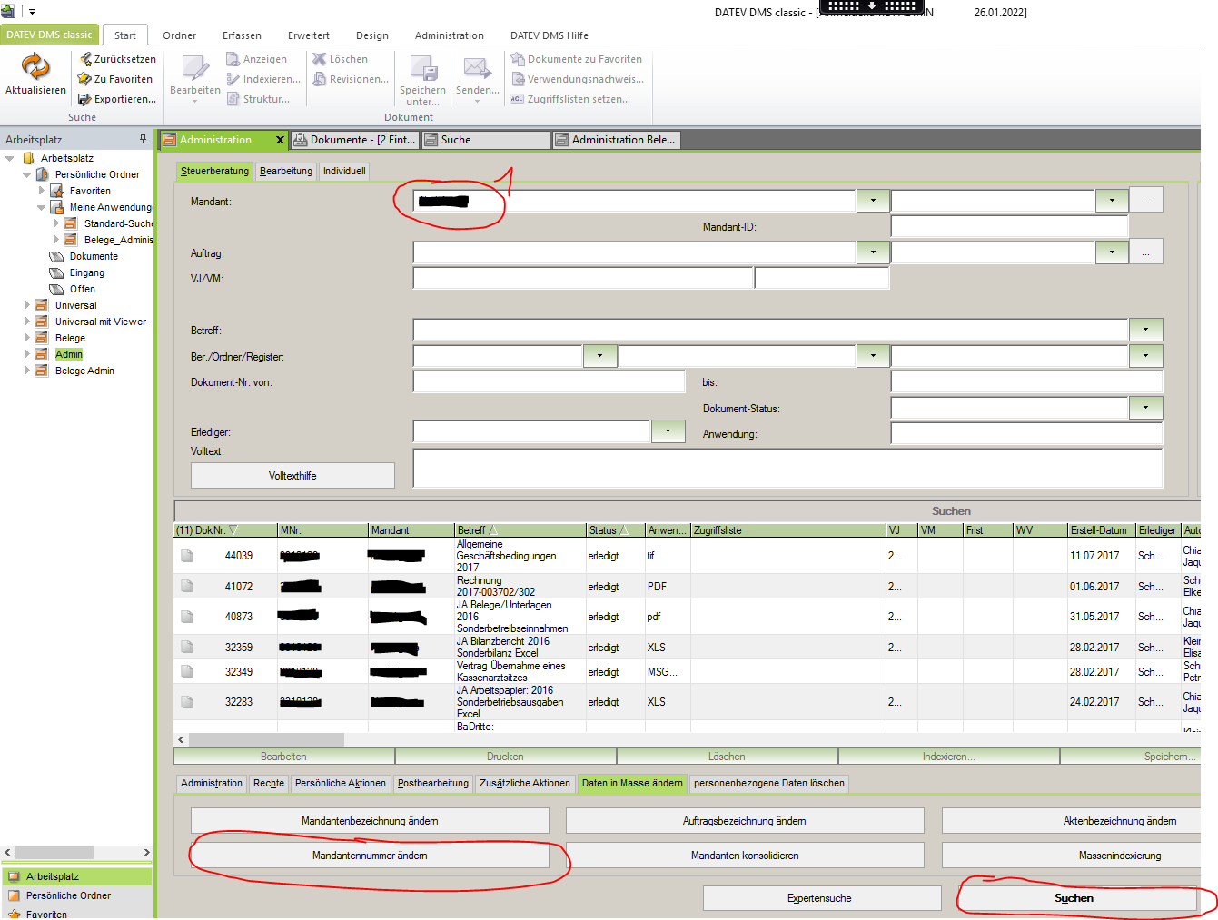
Task: Select the row with DokNr. 44039
Action: (x=687, y=556)
